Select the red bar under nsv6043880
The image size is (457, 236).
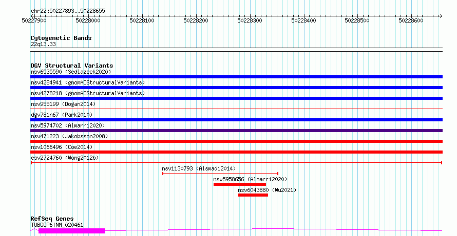253,195
